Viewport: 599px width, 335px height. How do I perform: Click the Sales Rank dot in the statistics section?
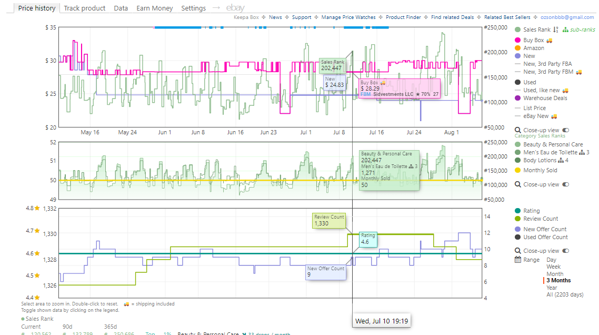point(23,319)
